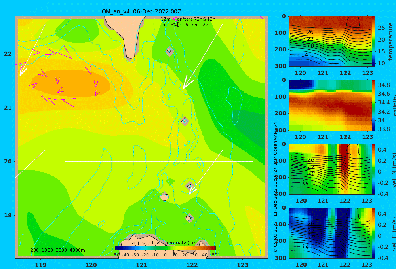Click the 'to 06 Dec 12Z' legend text
This screenshot has height=269, width=396.
pyautogui.click(x=192, y=25)
